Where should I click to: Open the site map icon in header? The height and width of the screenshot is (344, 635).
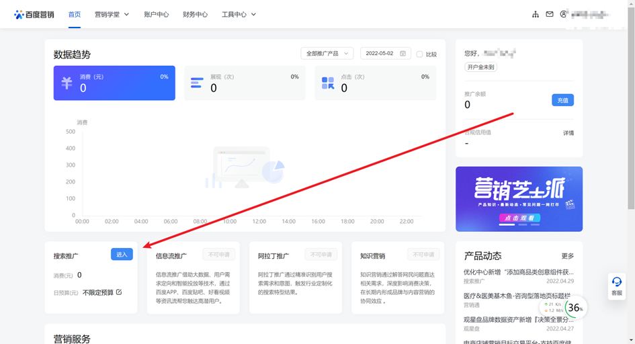pyautogui.click(x=536, y=14)
